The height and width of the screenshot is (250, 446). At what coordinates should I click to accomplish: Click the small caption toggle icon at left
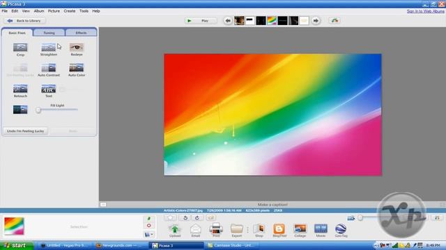pyautogui.click(x=103, y=204)
